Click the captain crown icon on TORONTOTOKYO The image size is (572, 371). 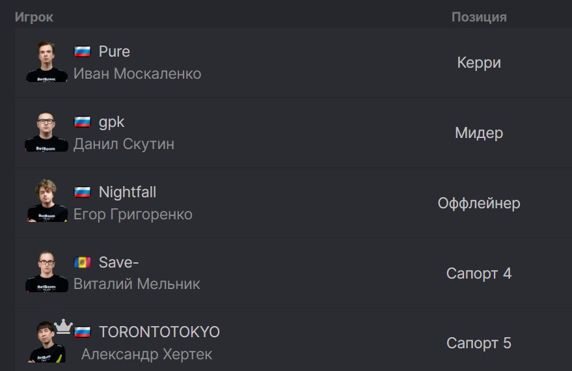point(63,327)
